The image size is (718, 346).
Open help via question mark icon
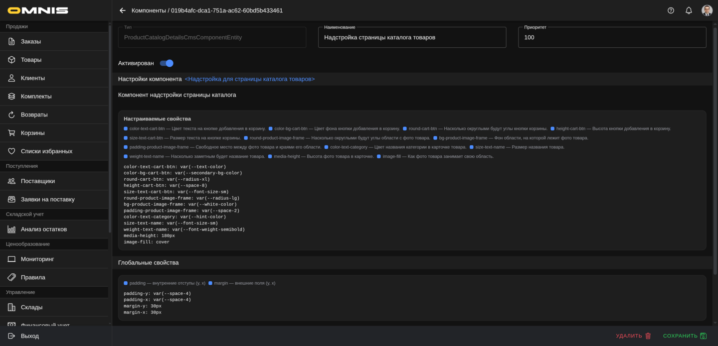[x=671, y=10]
